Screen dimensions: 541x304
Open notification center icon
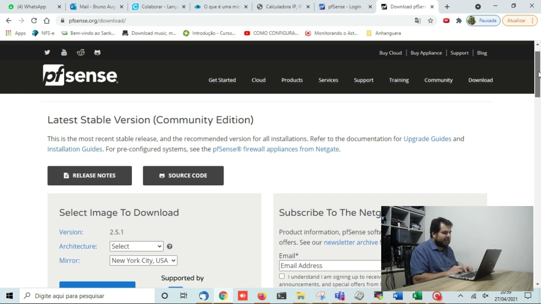[x=528, y=296]
